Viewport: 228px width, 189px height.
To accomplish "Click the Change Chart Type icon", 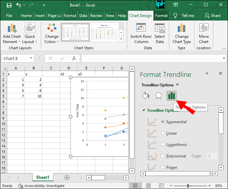I will point(182,28).
